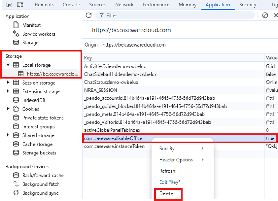Click the IndexedDB database icon
This screenshot has height=201, width=278.
point(16,100)
